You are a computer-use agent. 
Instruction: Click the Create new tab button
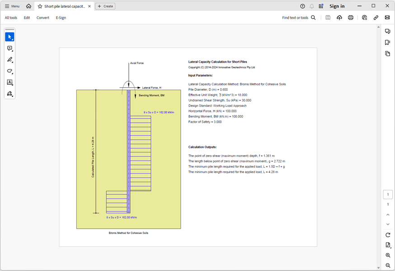105,6
